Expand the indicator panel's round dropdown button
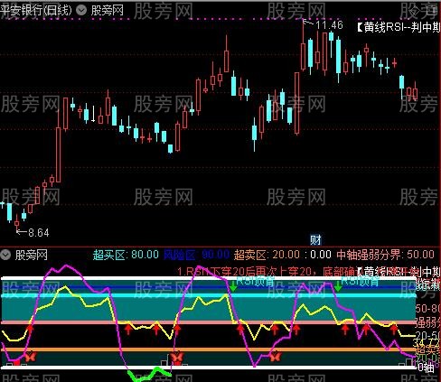 pyautogui.click(x=5, y=255)
